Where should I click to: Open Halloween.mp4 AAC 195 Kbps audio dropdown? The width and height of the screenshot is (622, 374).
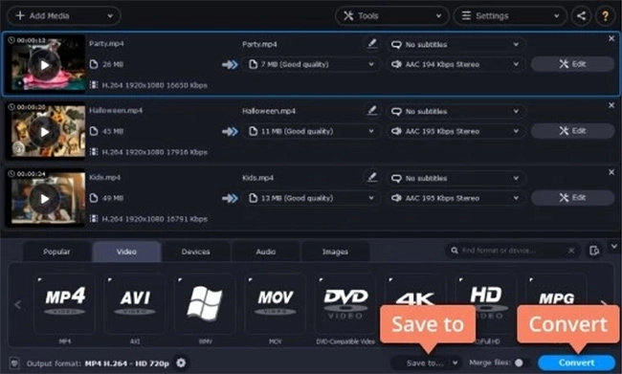(455, 131)
